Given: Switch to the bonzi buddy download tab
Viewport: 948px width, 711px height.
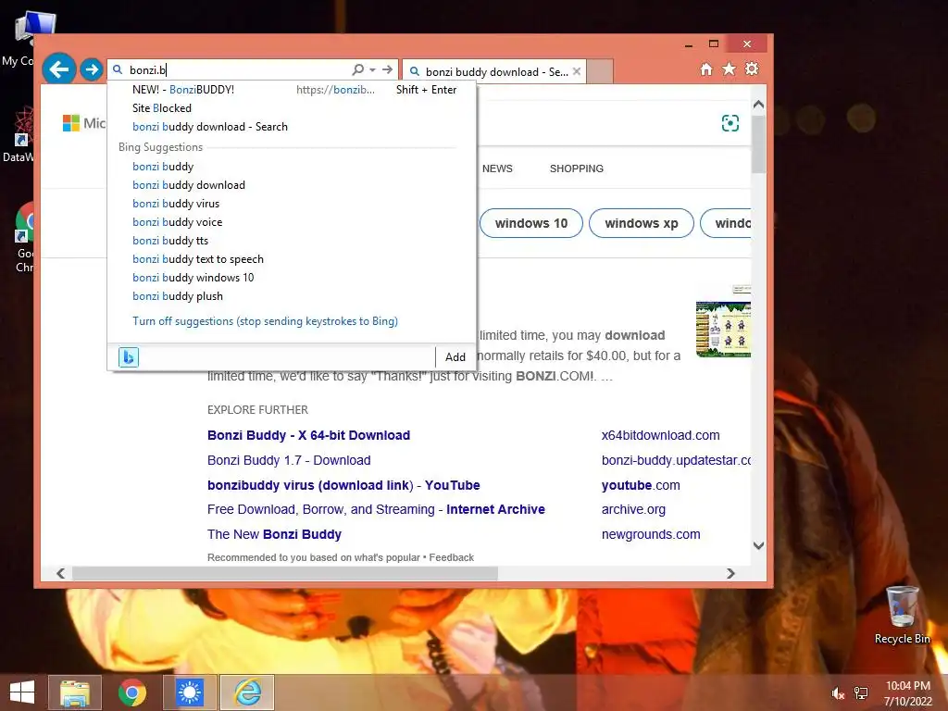Looking at the screenshot, I should point(493,71).
